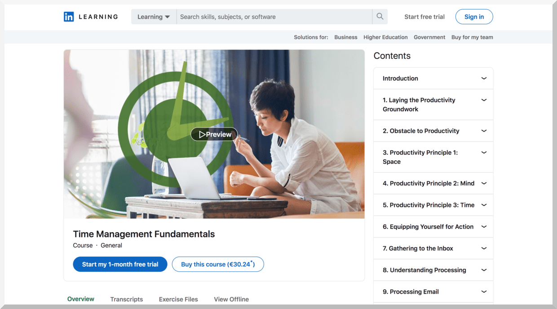Viewport: 557px width, 309px height.
Task: Click the Sign in button
Action: [474, 17]
